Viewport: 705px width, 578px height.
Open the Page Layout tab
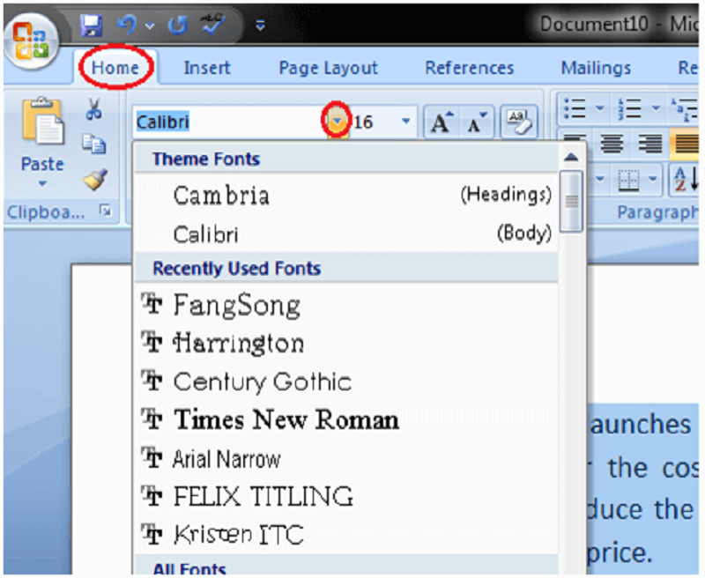(328, 68)
